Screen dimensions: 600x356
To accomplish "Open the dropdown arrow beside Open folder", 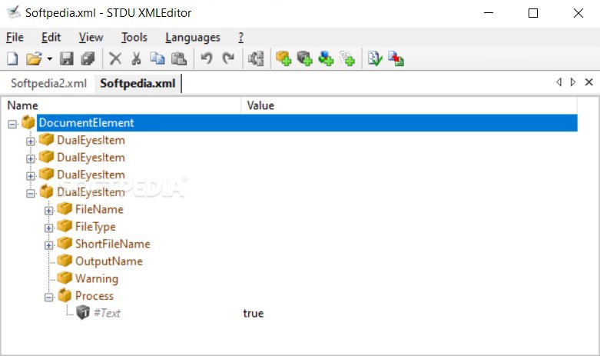I will point(50,59).
